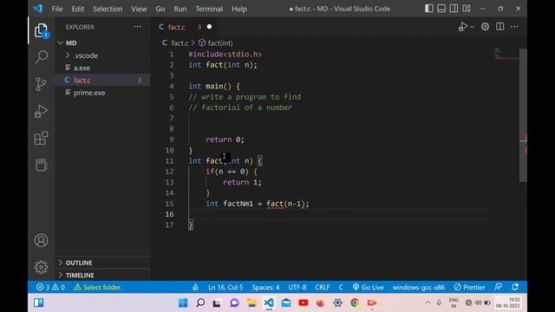555x312 pixels.
Task: Open the Widgets button on taskbar
Action: [x=38, y=302]
